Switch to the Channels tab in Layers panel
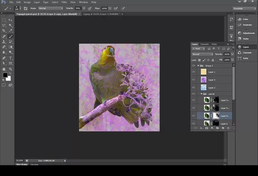258x176 pixels. pos(204,44)
